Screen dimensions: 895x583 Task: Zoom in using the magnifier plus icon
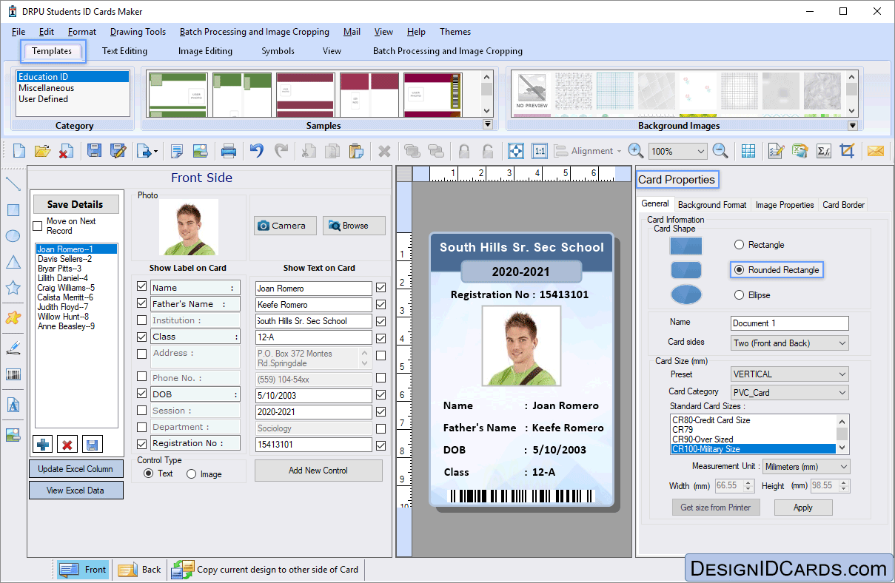[635, 150]
